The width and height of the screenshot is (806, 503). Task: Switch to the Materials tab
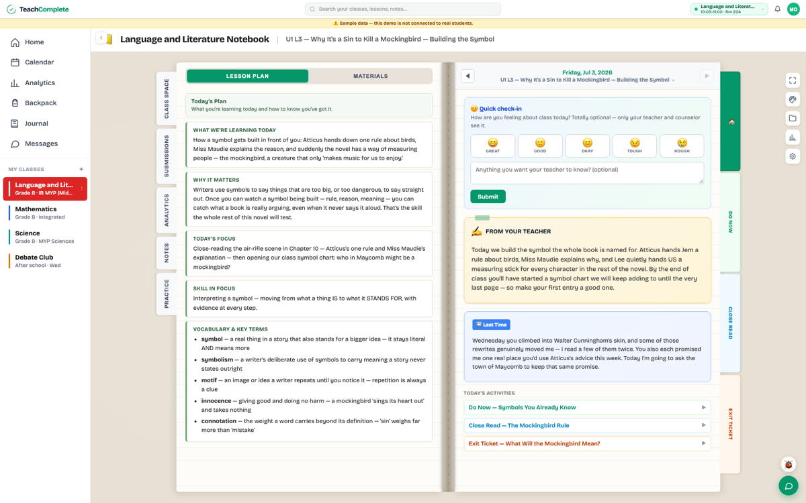point(371,76)
